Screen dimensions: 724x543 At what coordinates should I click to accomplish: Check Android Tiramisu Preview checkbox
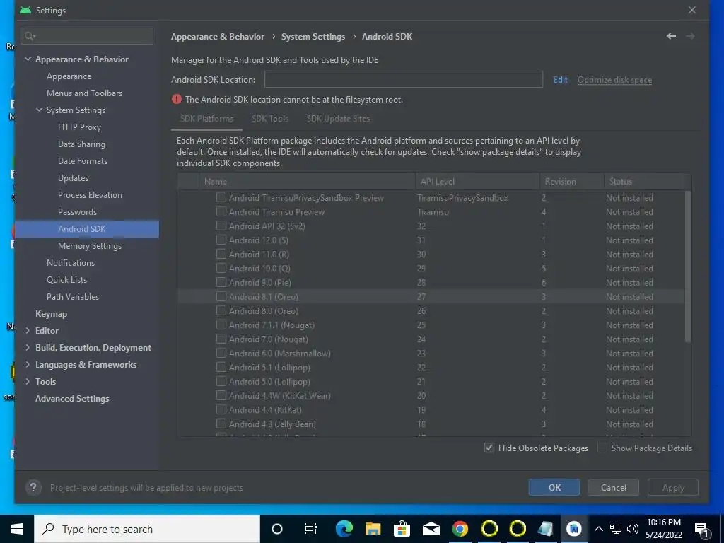pyautogui.click(x=221, y=212)
